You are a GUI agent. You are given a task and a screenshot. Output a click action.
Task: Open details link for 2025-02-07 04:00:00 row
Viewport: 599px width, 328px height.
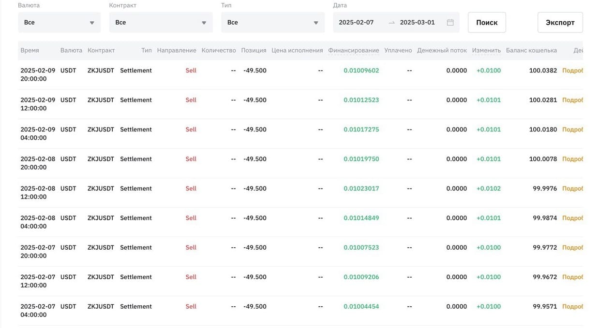(572, 306)
